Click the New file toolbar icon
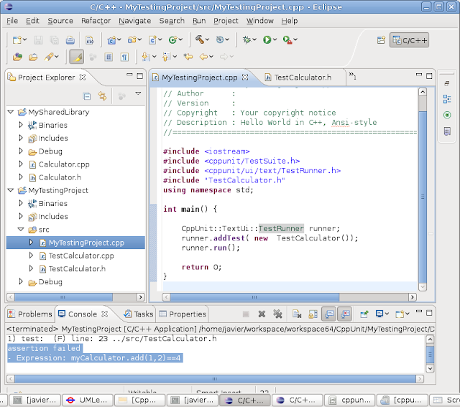460x407 pixels. point(17,40)
